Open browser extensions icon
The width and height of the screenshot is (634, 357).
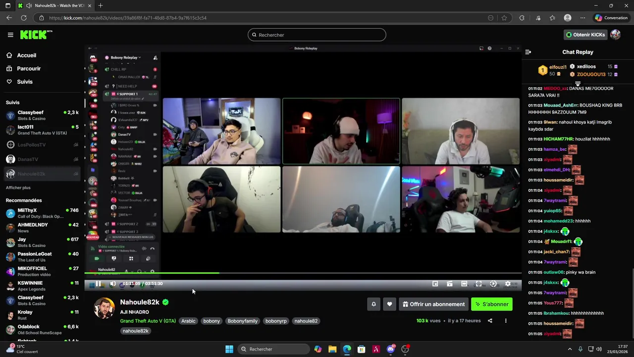pyautogui.click(x=522, y=18)
